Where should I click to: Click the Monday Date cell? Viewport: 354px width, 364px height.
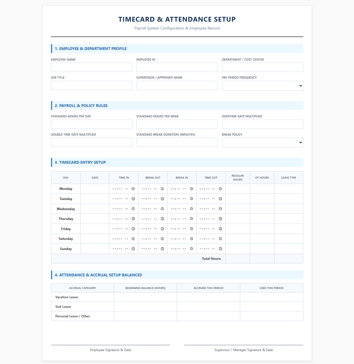point(95,189)
